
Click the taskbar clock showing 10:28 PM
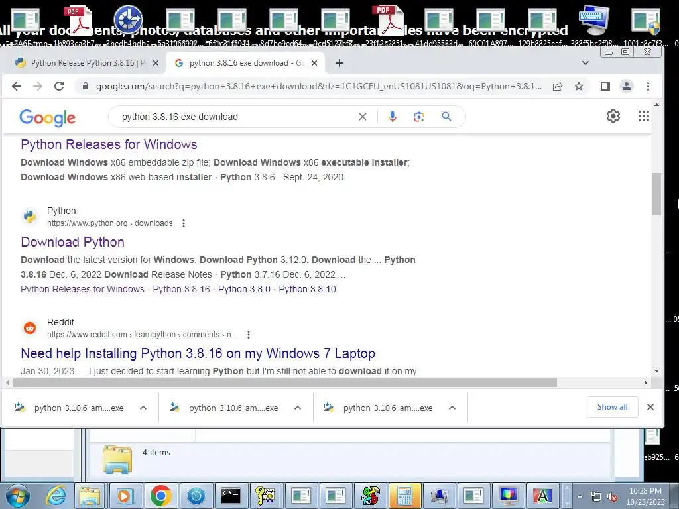[x=645, y=496]
